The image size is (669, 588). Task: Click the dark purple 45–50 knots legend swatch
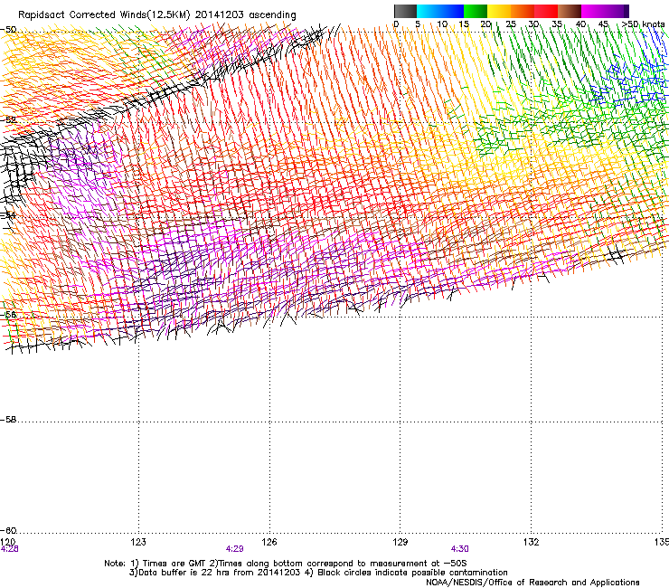pyautogui.click(x=617, y=11)
